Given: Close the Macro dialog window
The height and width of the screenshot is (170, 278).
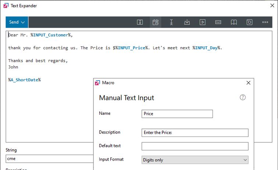Looking at the screenshot, I should pyautogui.click(x=248, y=83).
